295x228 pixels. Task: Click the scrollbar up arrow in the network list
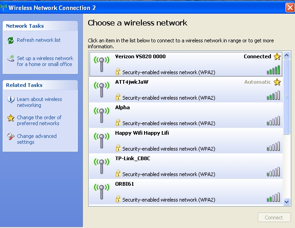point(286,55)
